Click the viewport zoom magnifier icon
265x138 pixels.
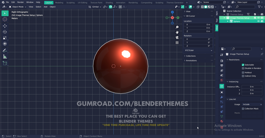point(177,27)
